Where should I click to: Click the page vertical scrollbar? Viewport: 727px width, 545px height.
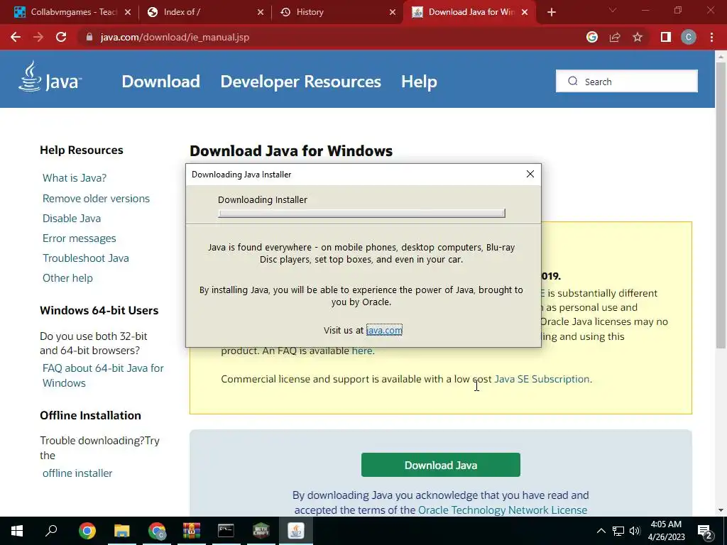(721, 204)
